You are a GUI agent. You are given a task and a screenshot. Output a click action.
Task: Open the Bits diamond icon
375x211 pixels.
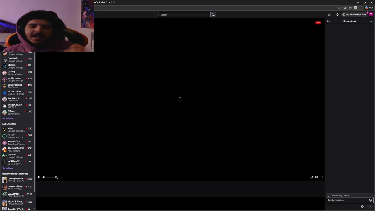tap(337, 14)
